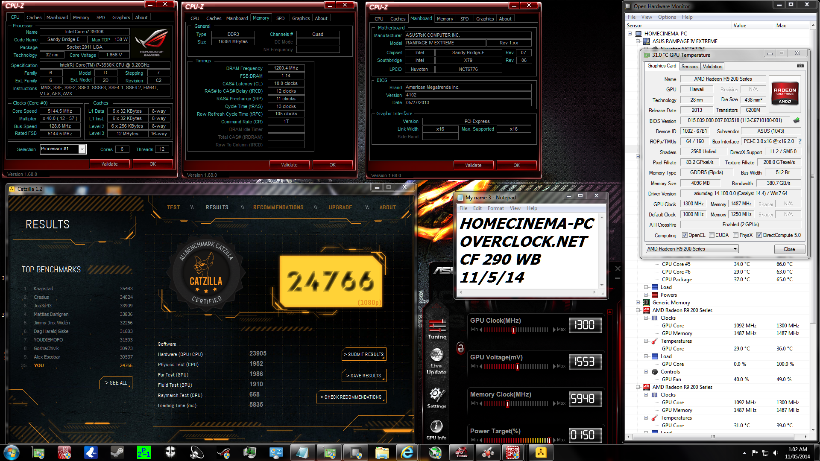The width and height of the screenshot is (820, 461).
Task: Open Live Update in GPU Tweak
Action: [436, 361]
